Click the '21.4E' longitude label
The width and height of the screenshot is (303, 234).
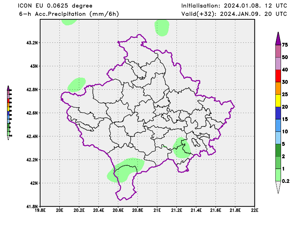point(196,210)
